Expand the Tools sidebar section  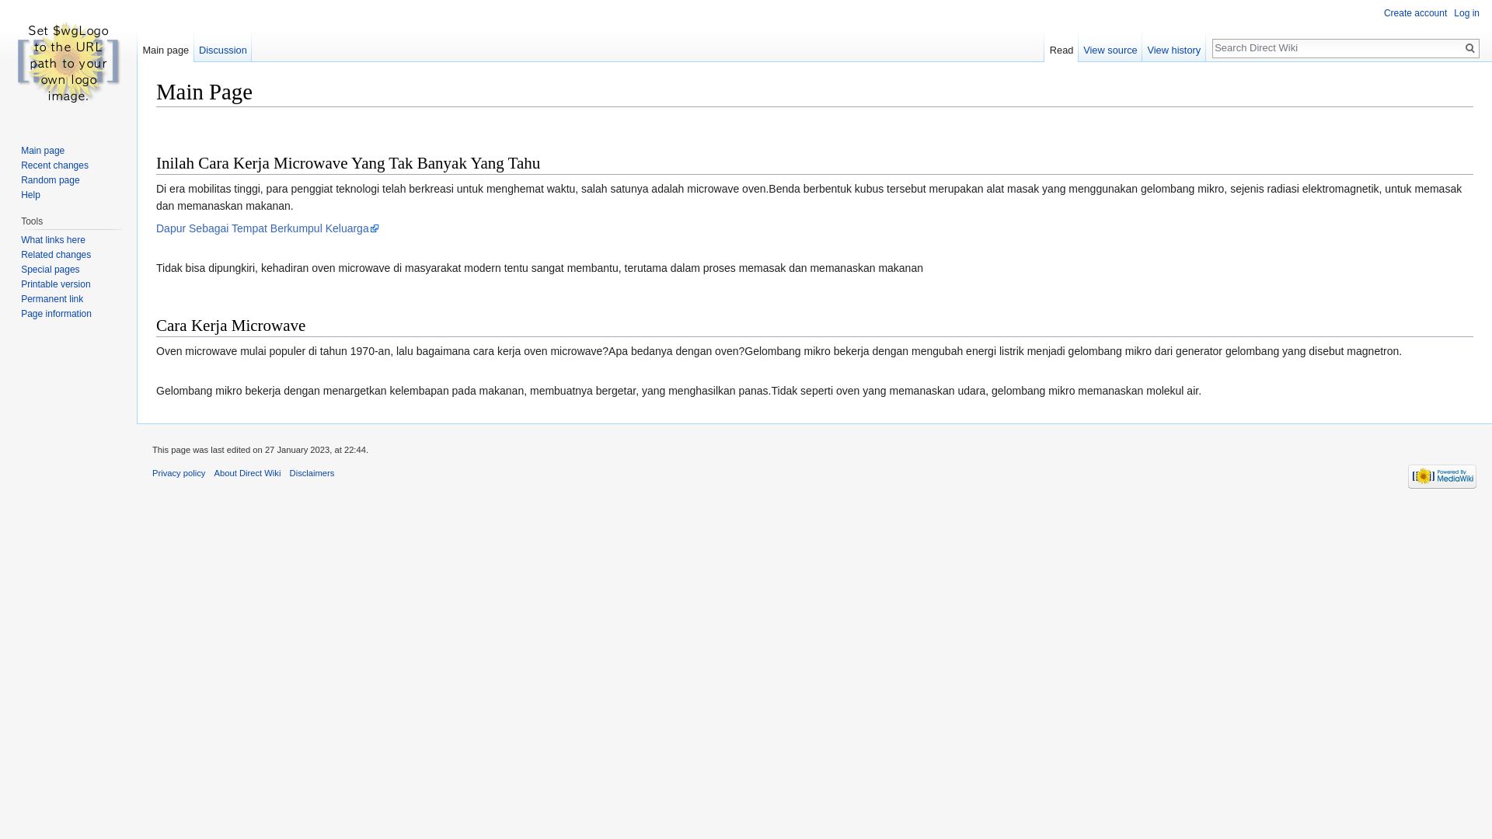[31, 221]
